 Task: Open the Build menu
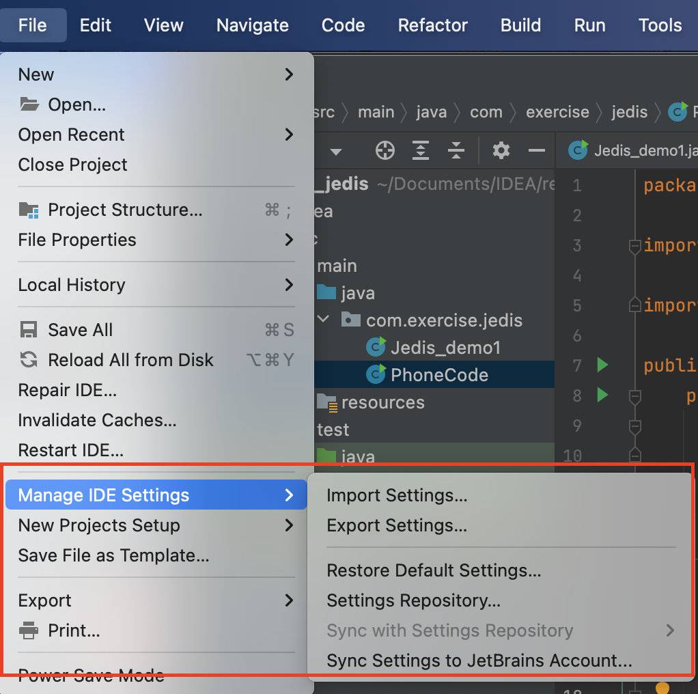520,25
